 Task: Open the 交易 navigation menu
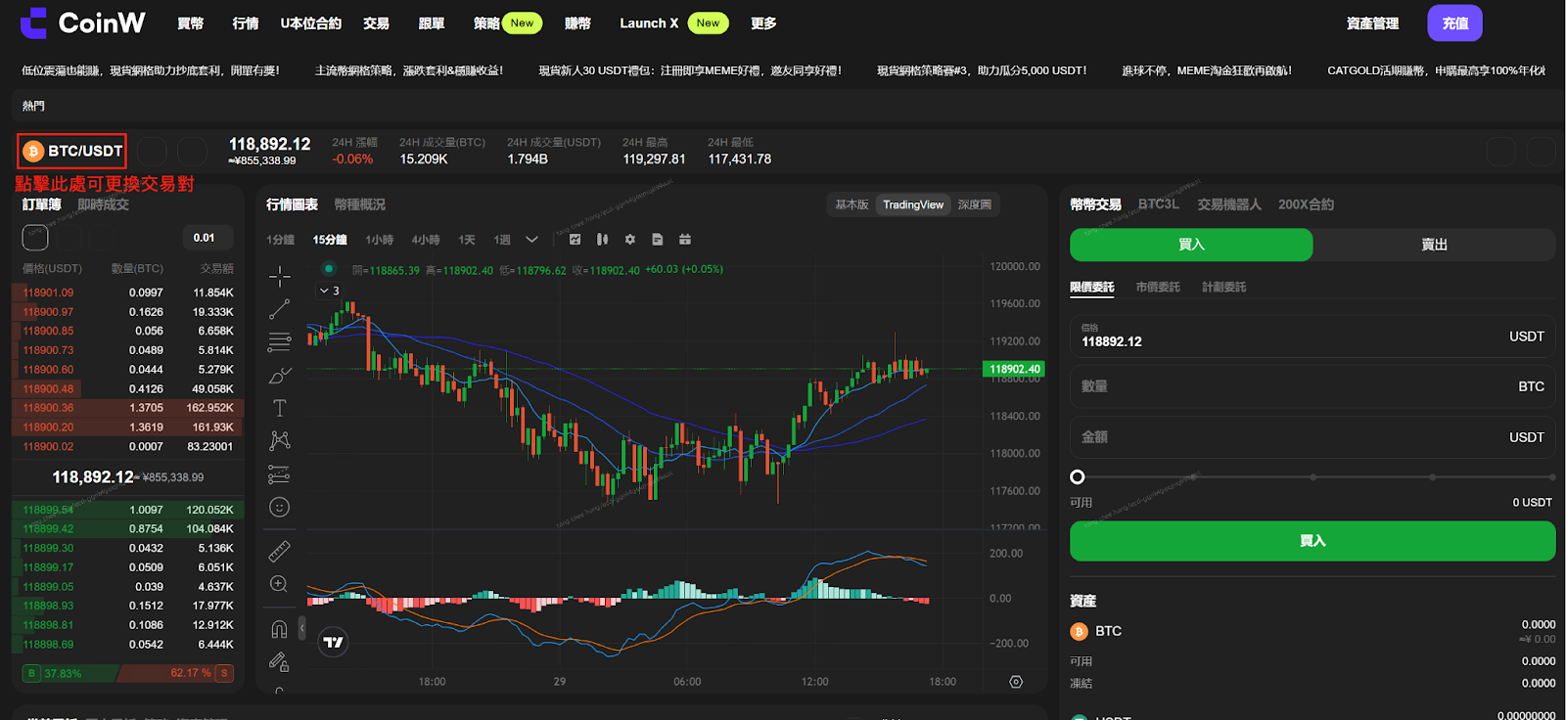point(376,23)
